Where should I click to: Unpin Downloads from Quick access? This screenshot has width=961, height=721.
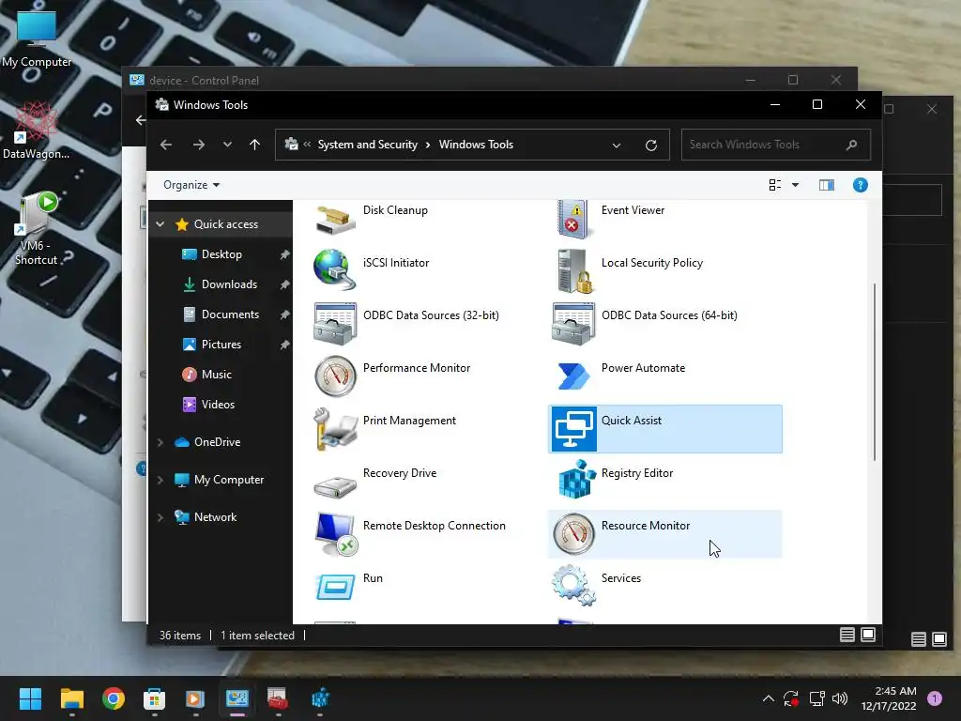tap(284, 284)
